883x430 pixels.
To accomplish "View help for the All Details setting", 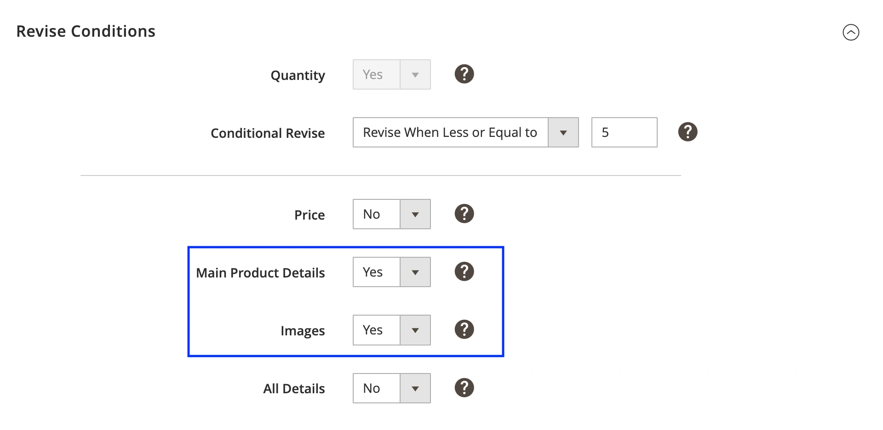I will pos(464,388).
